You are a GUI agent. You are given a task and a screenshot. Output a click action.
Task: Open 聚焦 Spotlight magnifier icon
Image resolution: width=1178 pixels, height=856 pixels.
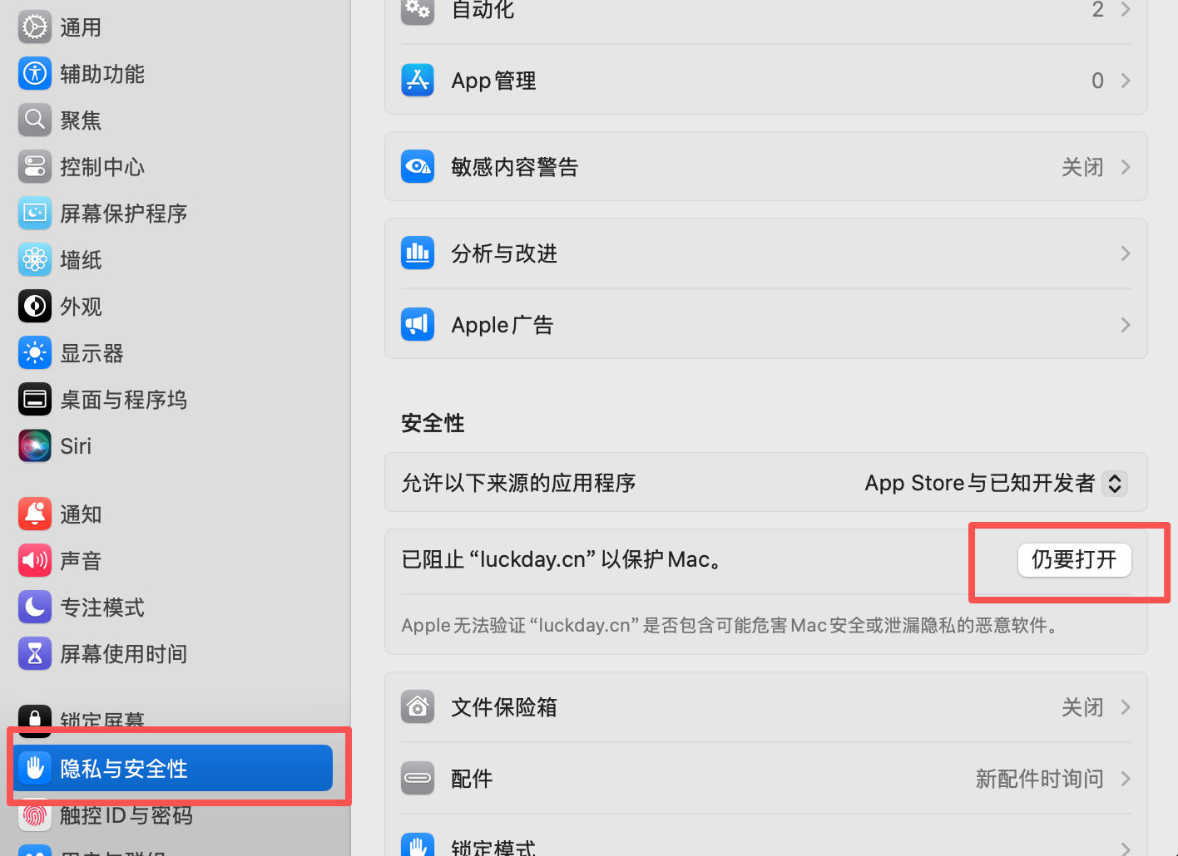click(x=35, y=121)
